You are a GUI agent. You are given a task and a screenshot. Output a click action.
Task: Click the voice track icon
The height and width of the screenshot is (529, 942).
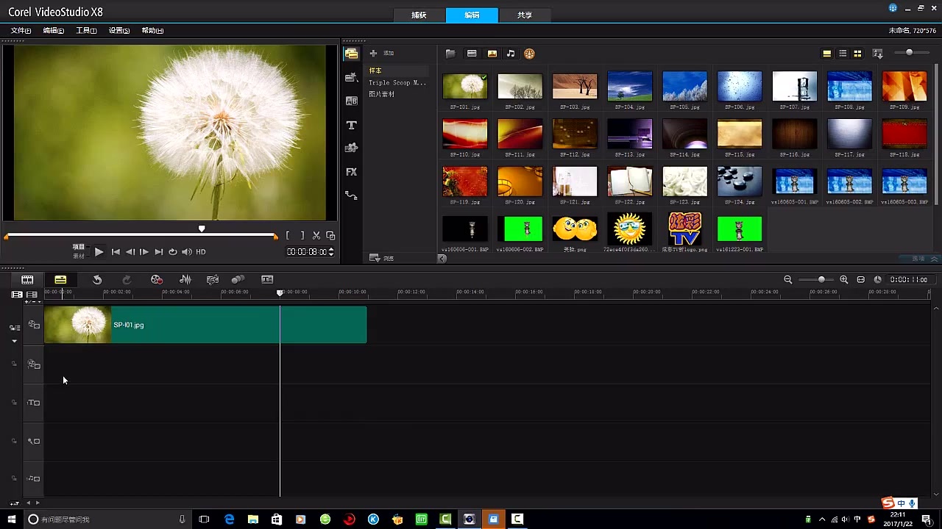pos(34,441)
